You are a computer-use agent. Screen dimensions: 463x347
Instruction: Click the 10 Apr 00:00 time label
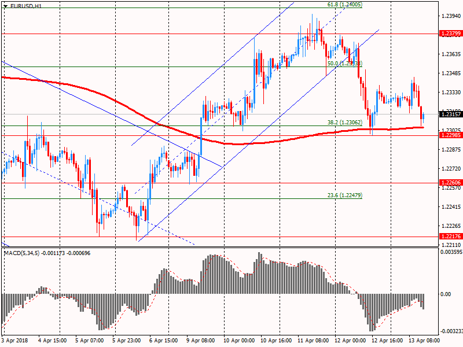239,341
